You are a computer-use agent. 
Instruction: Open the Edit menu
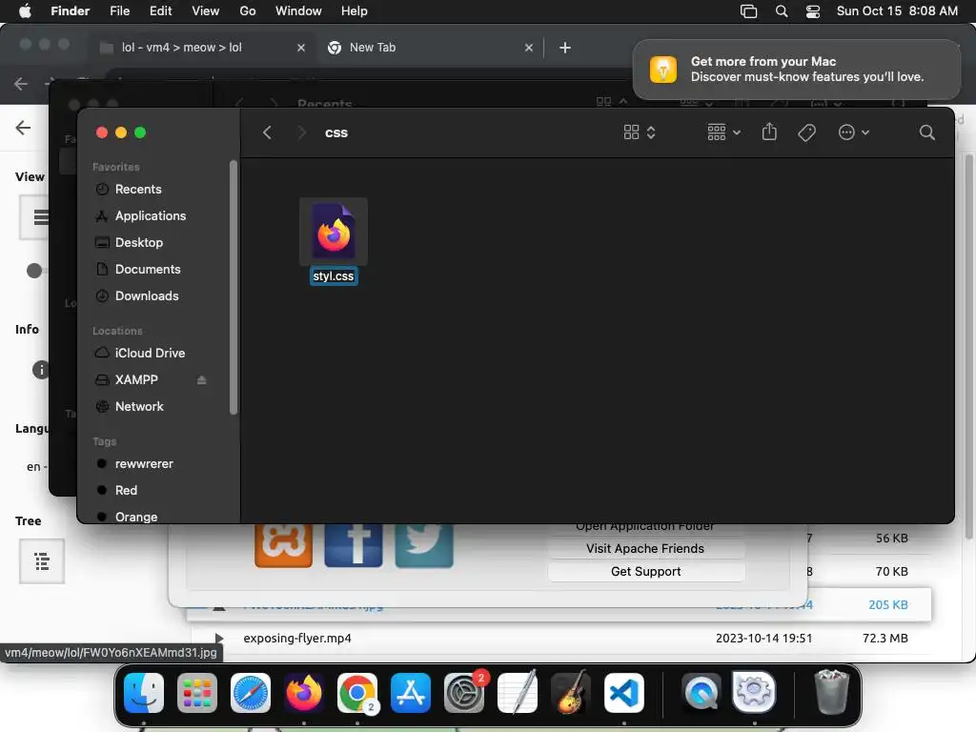(160, 11)
